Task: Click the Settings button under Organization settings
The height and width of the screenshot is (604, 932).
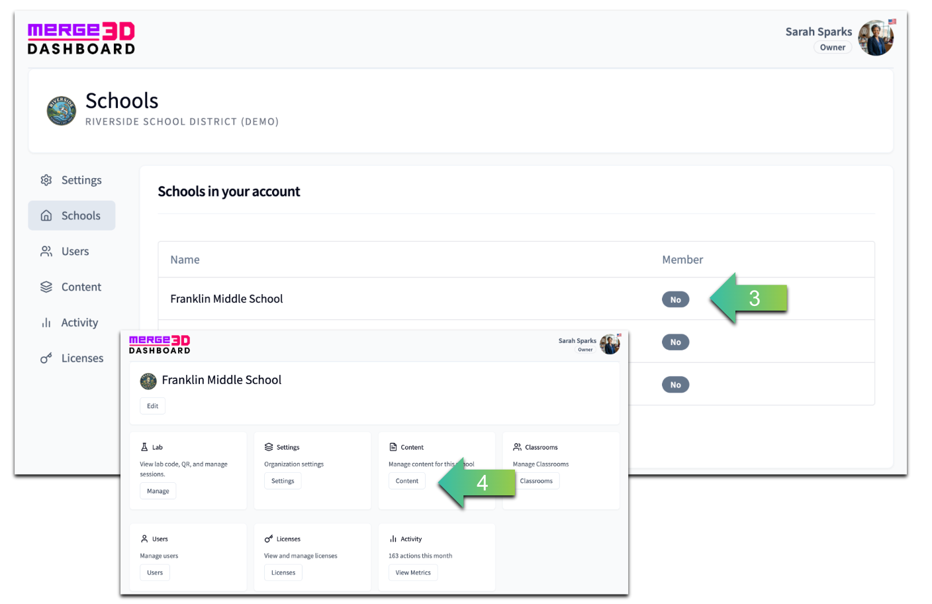Action: [x=283, y=481]
